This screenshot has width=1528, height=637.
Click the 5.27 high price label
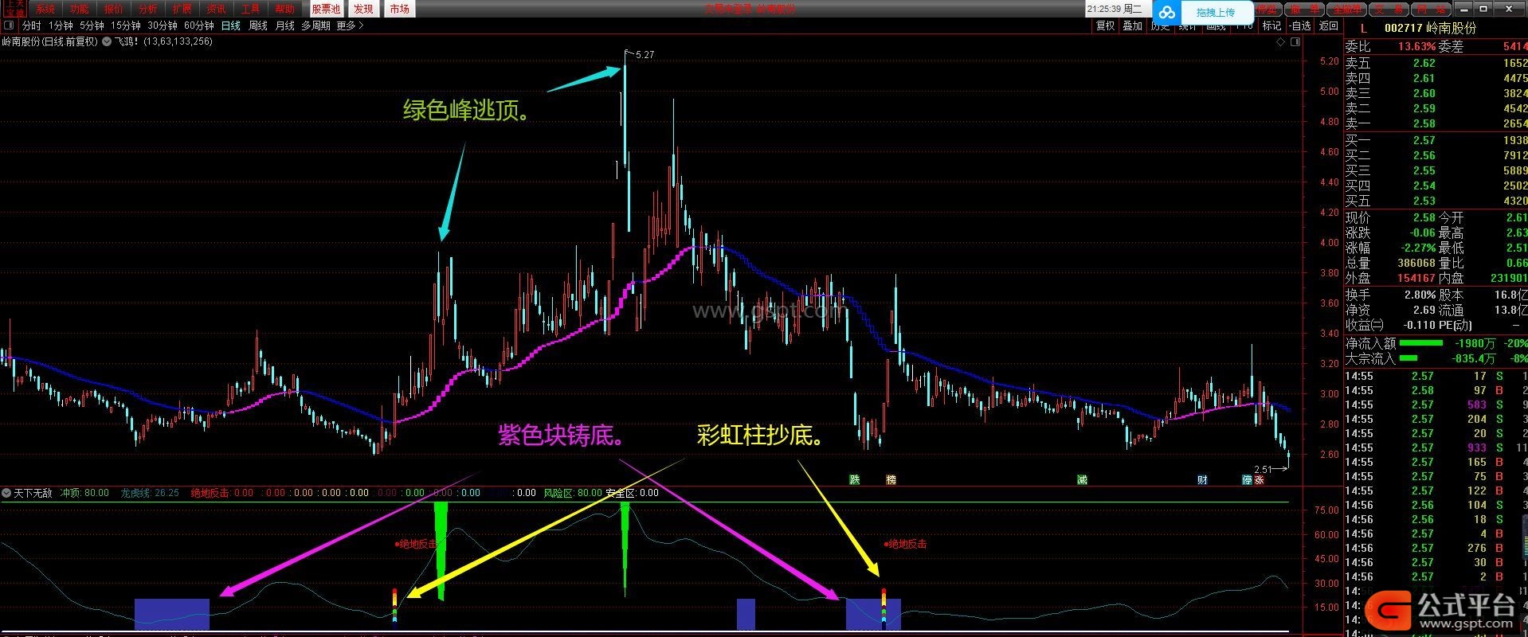[x=645, y=55]
